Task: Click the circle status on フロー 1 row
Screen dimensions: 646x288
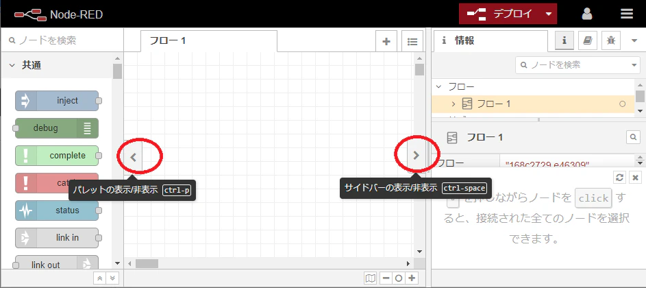Action: [x=623, y=104]
